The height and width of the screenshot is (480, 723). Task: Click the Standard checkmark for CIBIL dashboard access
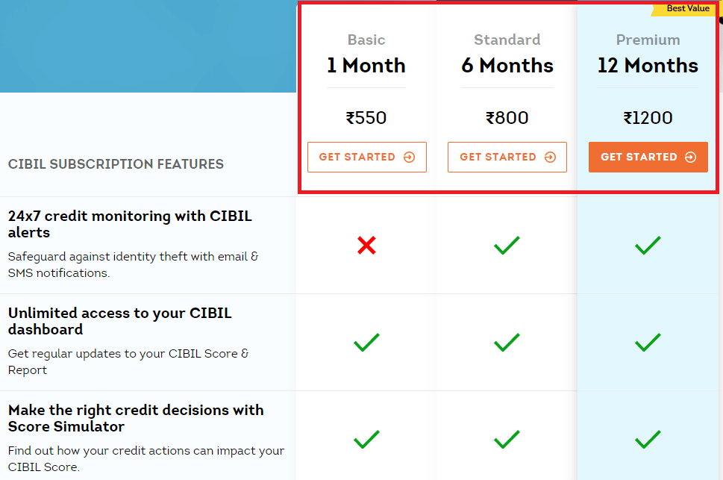(507, 342)
